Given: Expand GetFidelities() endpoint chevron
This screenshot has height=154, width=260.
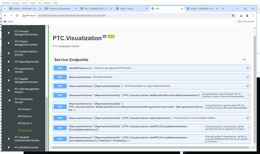Looking at the screenshot, I should 248,118.
